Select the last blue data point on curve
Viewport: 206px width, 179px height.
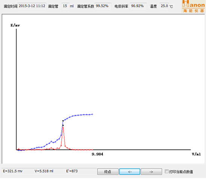92,114
